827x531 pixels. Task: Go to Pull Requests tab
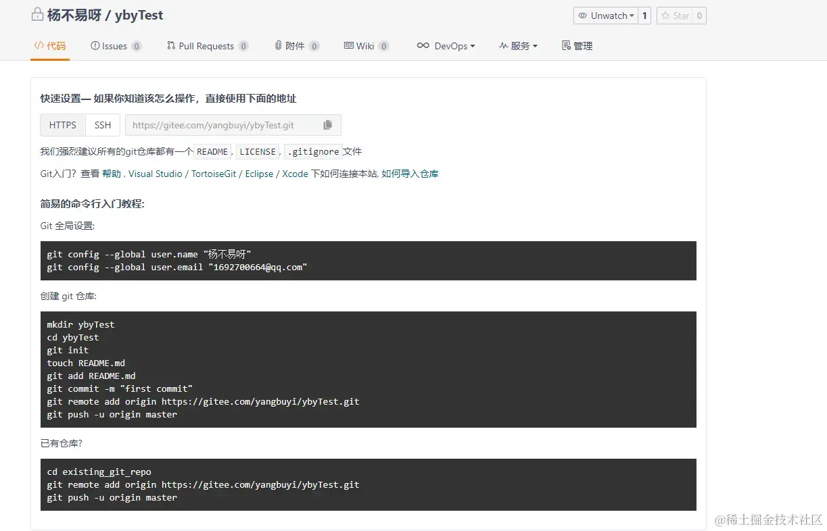click(208, 46)
